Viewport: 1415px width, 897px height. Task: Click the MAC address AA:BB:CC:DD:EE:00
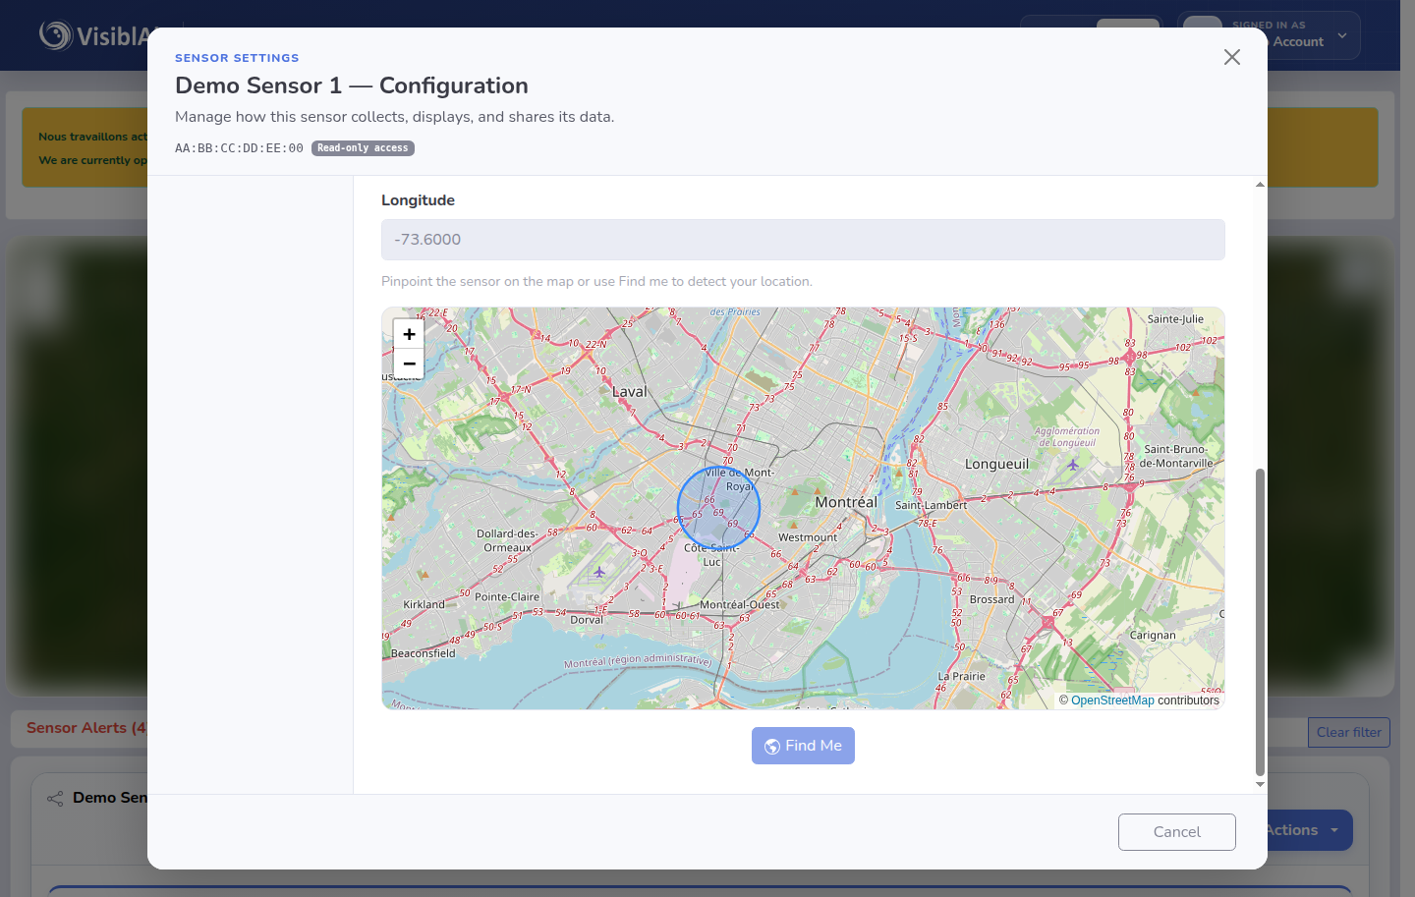click(239, 148)
